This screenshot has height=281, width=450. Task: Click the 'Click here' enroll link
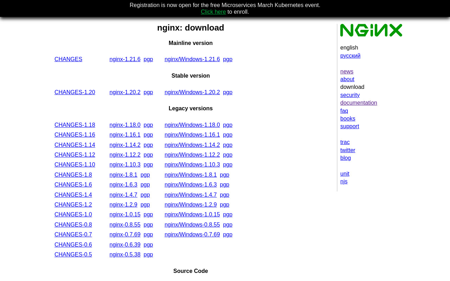[213, 12]
